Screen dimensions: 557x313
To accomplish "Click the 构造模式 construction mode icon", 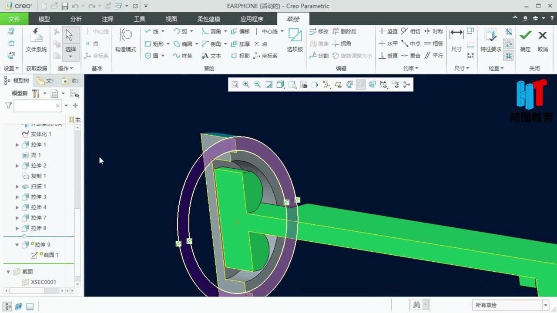I will pos(125,40).
